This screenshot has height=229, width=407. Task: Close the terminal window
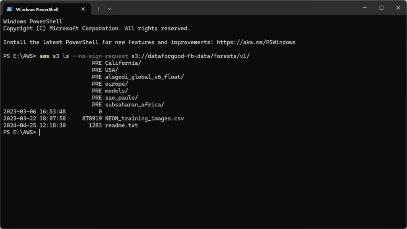(x=398, y=8)
